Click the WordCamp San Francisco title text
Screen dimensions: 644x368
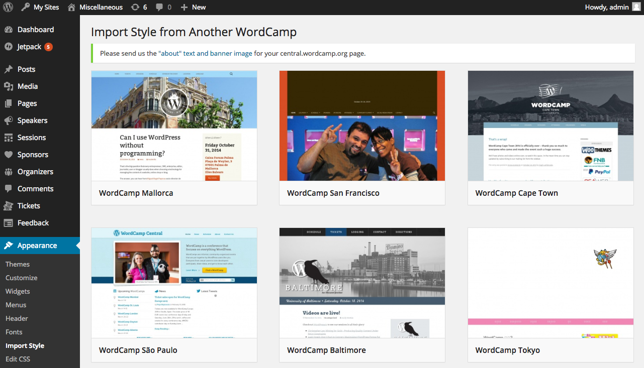(x=333, y=193)
